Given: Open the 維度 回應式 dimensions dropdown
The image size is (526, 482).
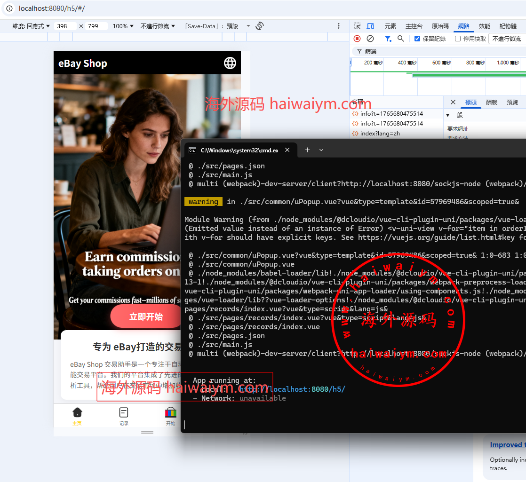Looking at the screenshot, I should pyautogui.click(x=31, y=26).
